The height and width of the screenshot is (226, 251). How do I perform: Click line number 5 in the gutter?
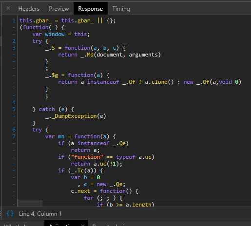(14, 109)
